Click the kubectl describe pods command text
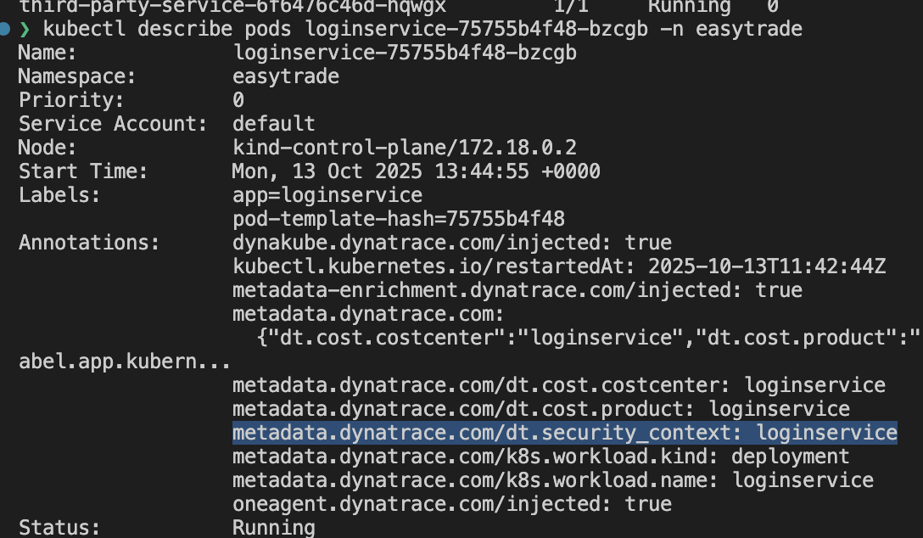Screen dimensions: 923x538 click(422, 30)
